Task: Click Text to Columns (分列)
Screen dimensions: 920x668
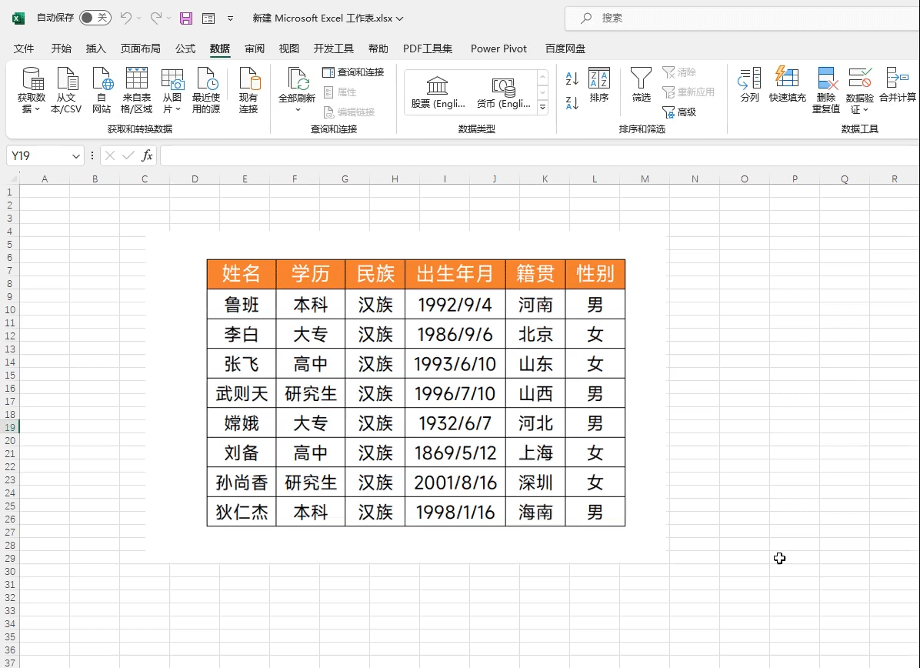Action: (x=749, y=85)
